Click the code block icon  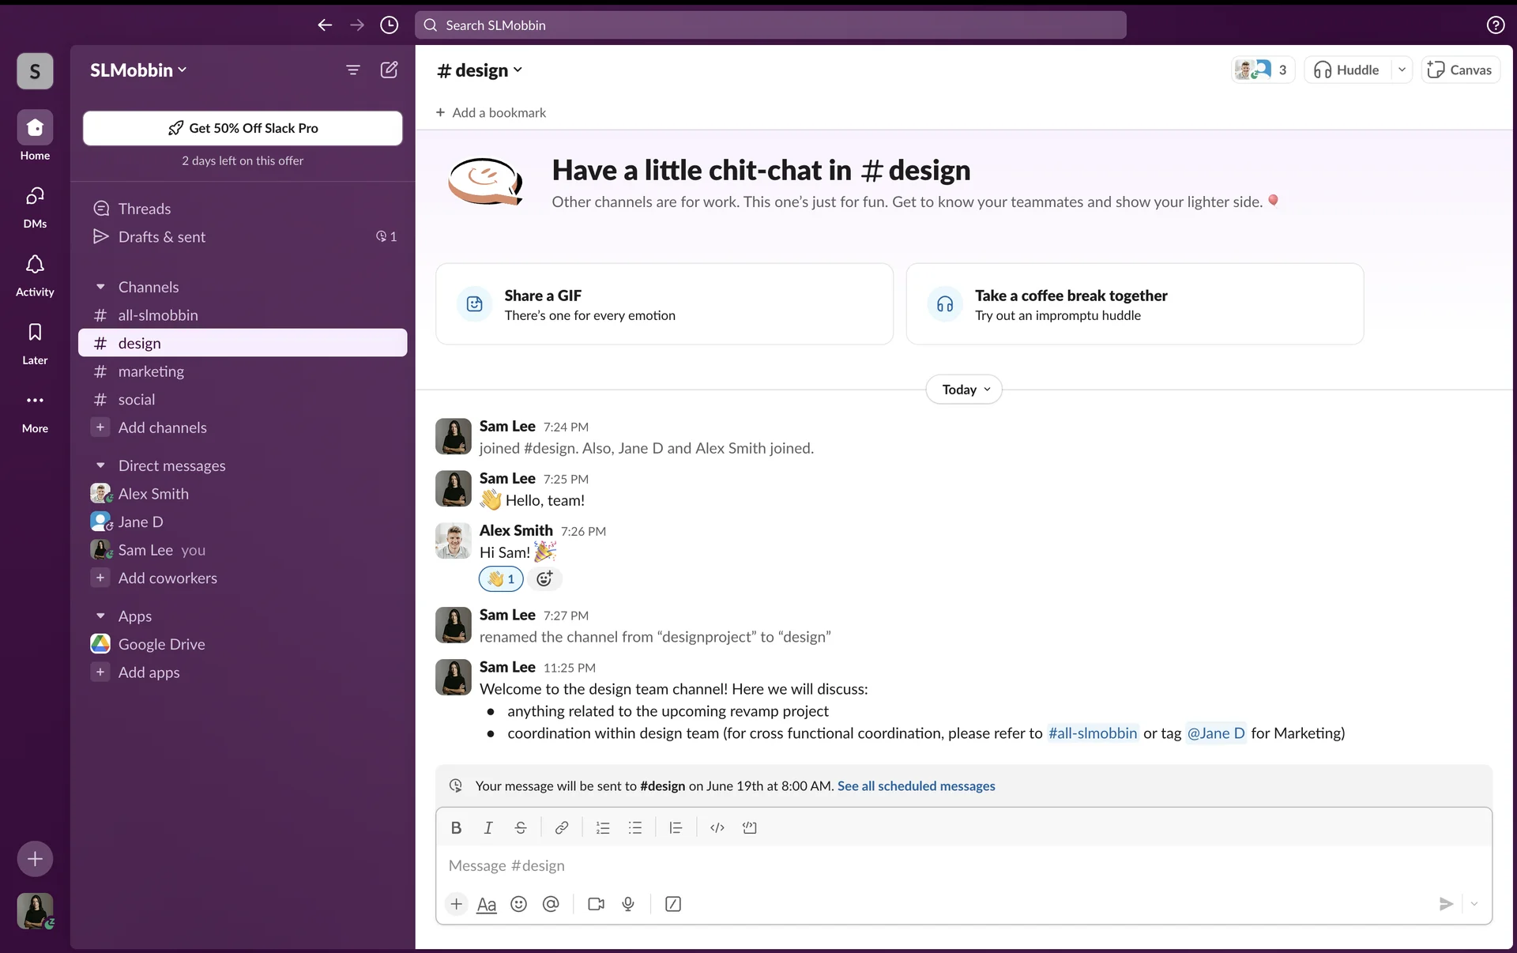(x=749, y=827)
